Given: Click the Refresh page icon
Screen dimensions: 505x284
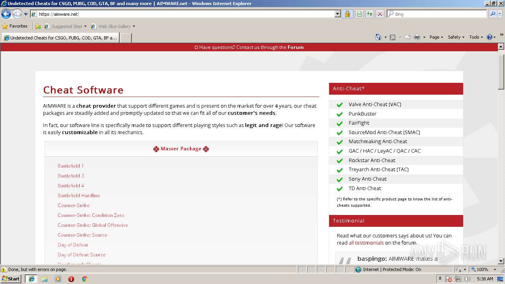Looking at the screenshot, I should pyautogui.click(x=369, y=14).
